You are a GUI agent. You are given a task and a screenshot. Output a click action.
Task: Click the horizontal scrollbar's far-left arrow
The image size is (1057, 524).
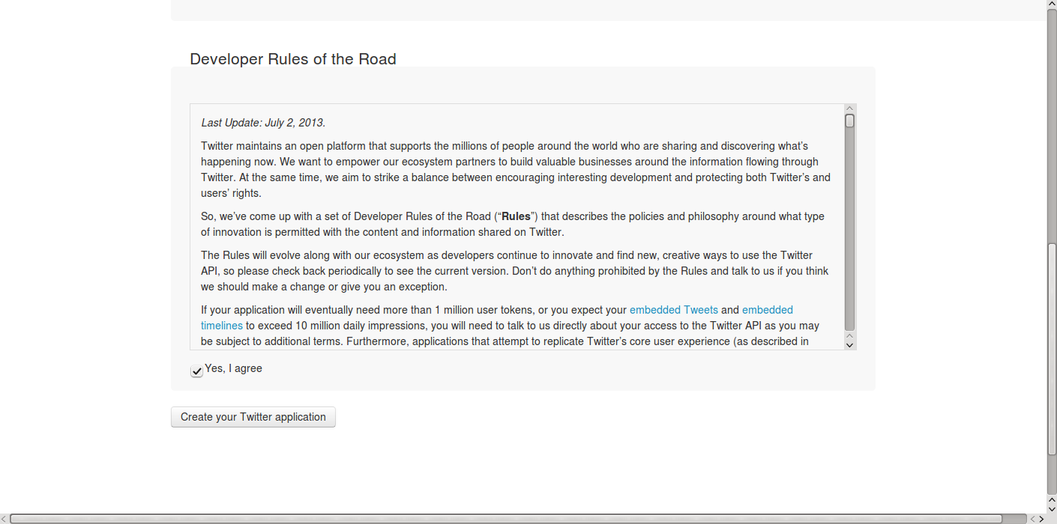(x=4, y=519)
